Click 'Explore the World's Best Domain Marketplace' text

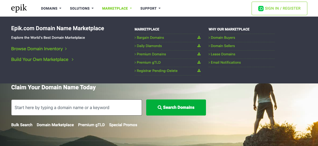coord(48,38)
